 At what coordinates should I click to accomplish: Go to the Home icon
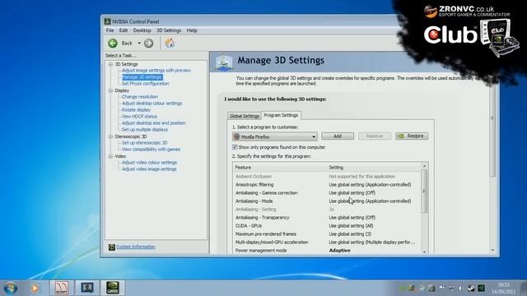[x=170, y=43]
